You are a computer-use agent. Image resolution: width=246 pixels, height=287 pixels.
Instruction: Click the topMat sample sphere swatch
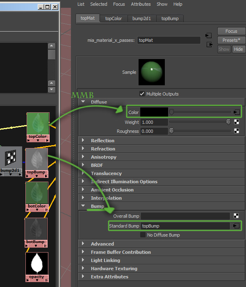(152, 72)
